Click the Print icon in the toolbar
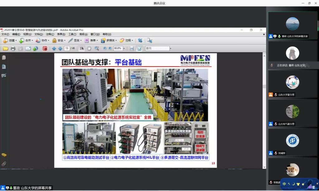 point(13,49)
